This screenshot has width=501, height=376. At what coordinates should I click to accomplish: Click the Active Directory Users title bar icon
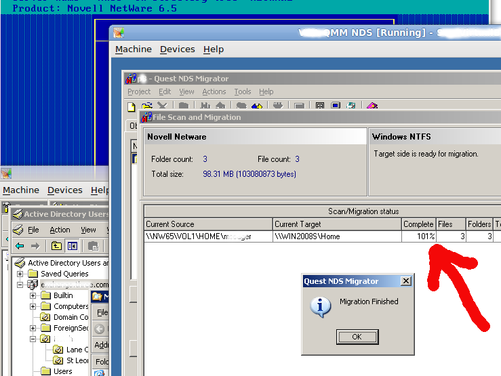pos(18,214)
